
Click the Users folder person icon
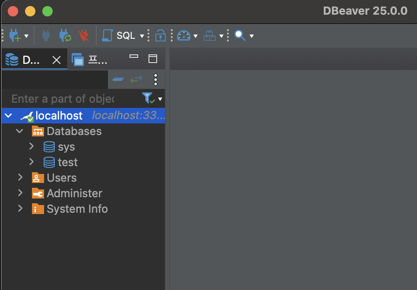pos(38,177)
